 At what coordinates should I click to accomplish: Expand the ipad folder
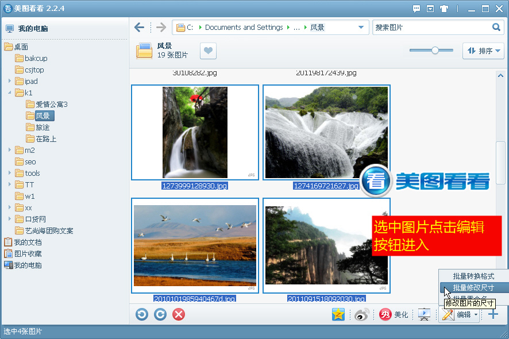pos(10,81)
